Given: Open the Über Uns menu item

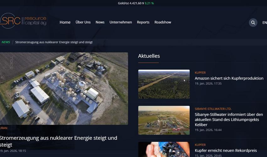Looking at the screenshot, I should (x=83, y=22).
